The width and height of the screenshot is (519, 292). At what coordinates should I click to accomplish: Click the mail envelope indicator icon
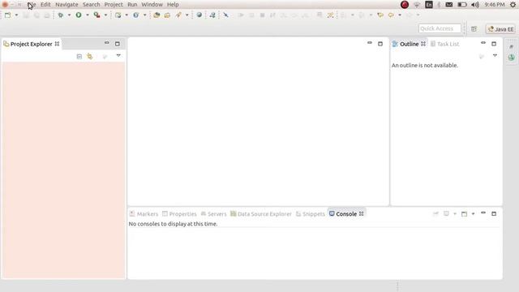click(448, 5)
